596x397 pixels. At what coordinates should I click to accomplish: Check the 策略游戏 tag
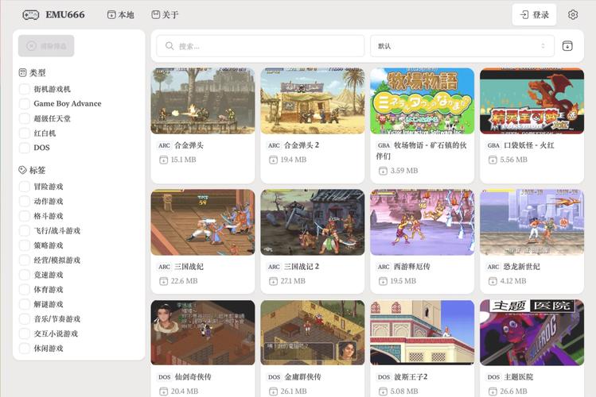point(25,245)
